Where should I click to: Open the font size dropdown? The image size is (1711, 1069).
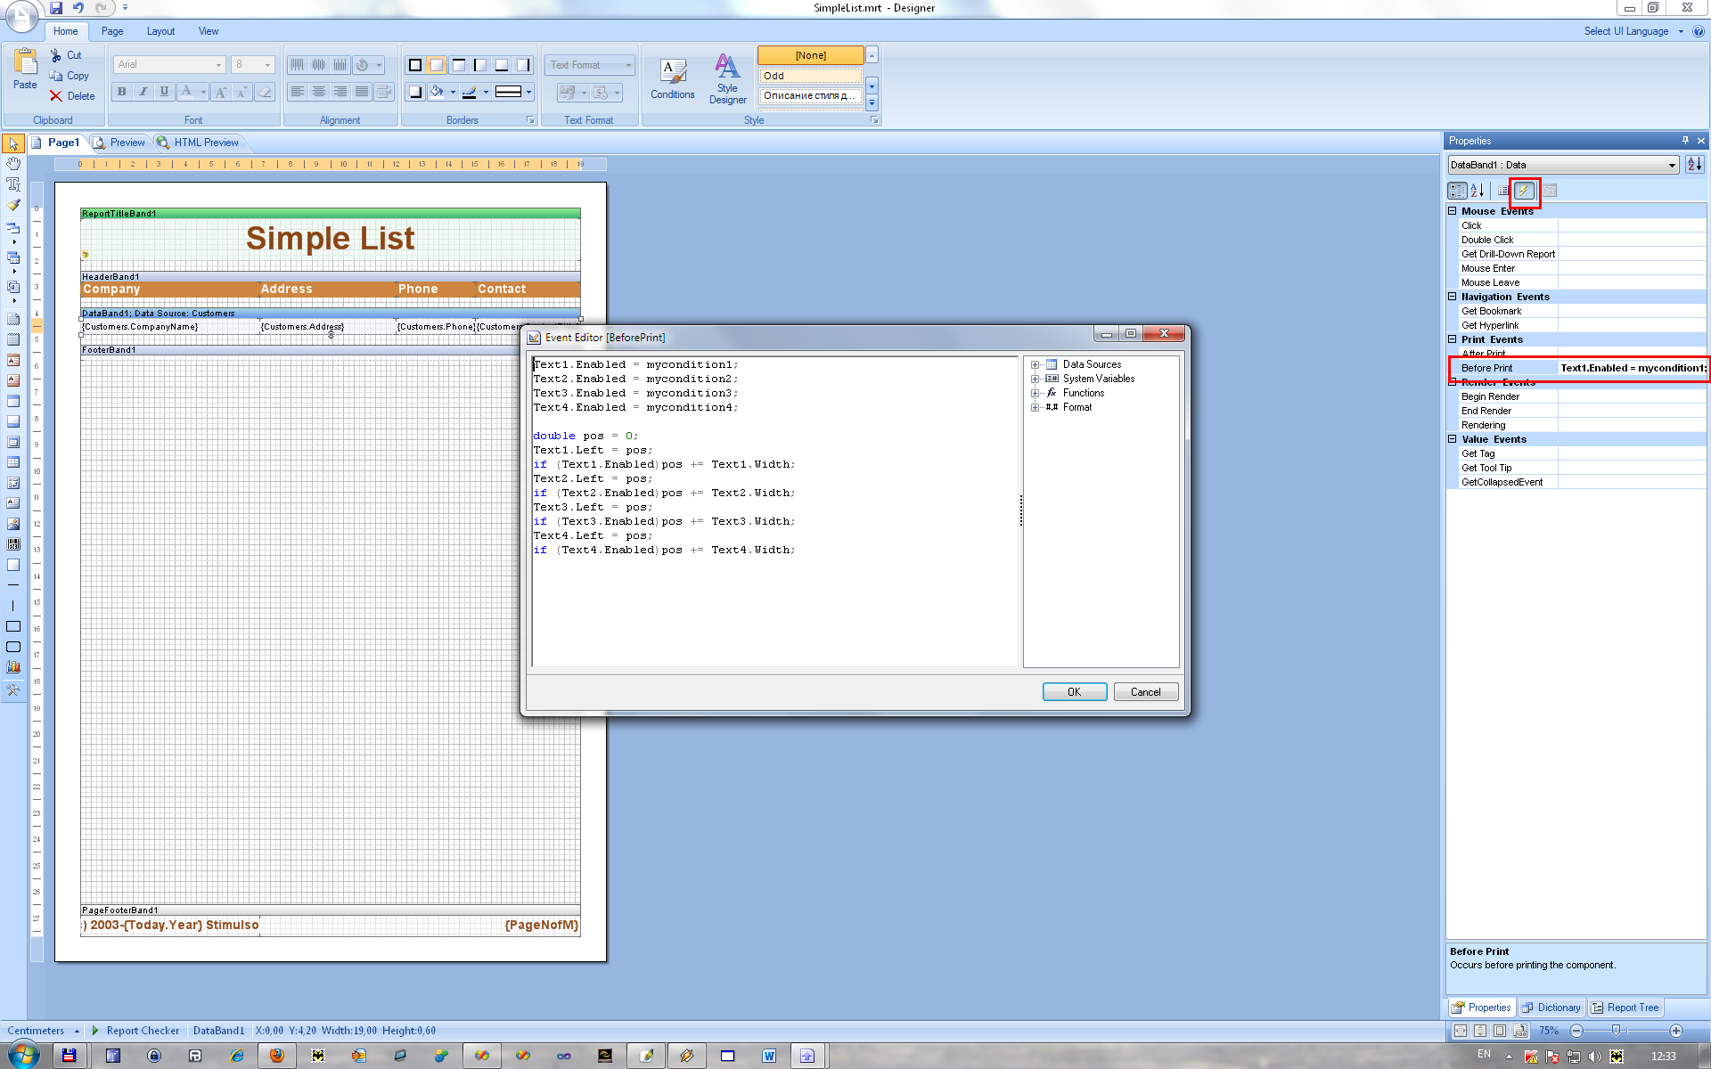tap(267, 65)
